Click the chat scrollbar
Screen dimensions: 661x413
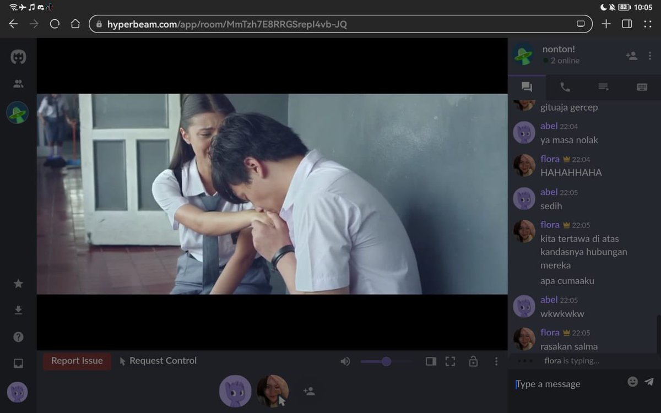658,334
